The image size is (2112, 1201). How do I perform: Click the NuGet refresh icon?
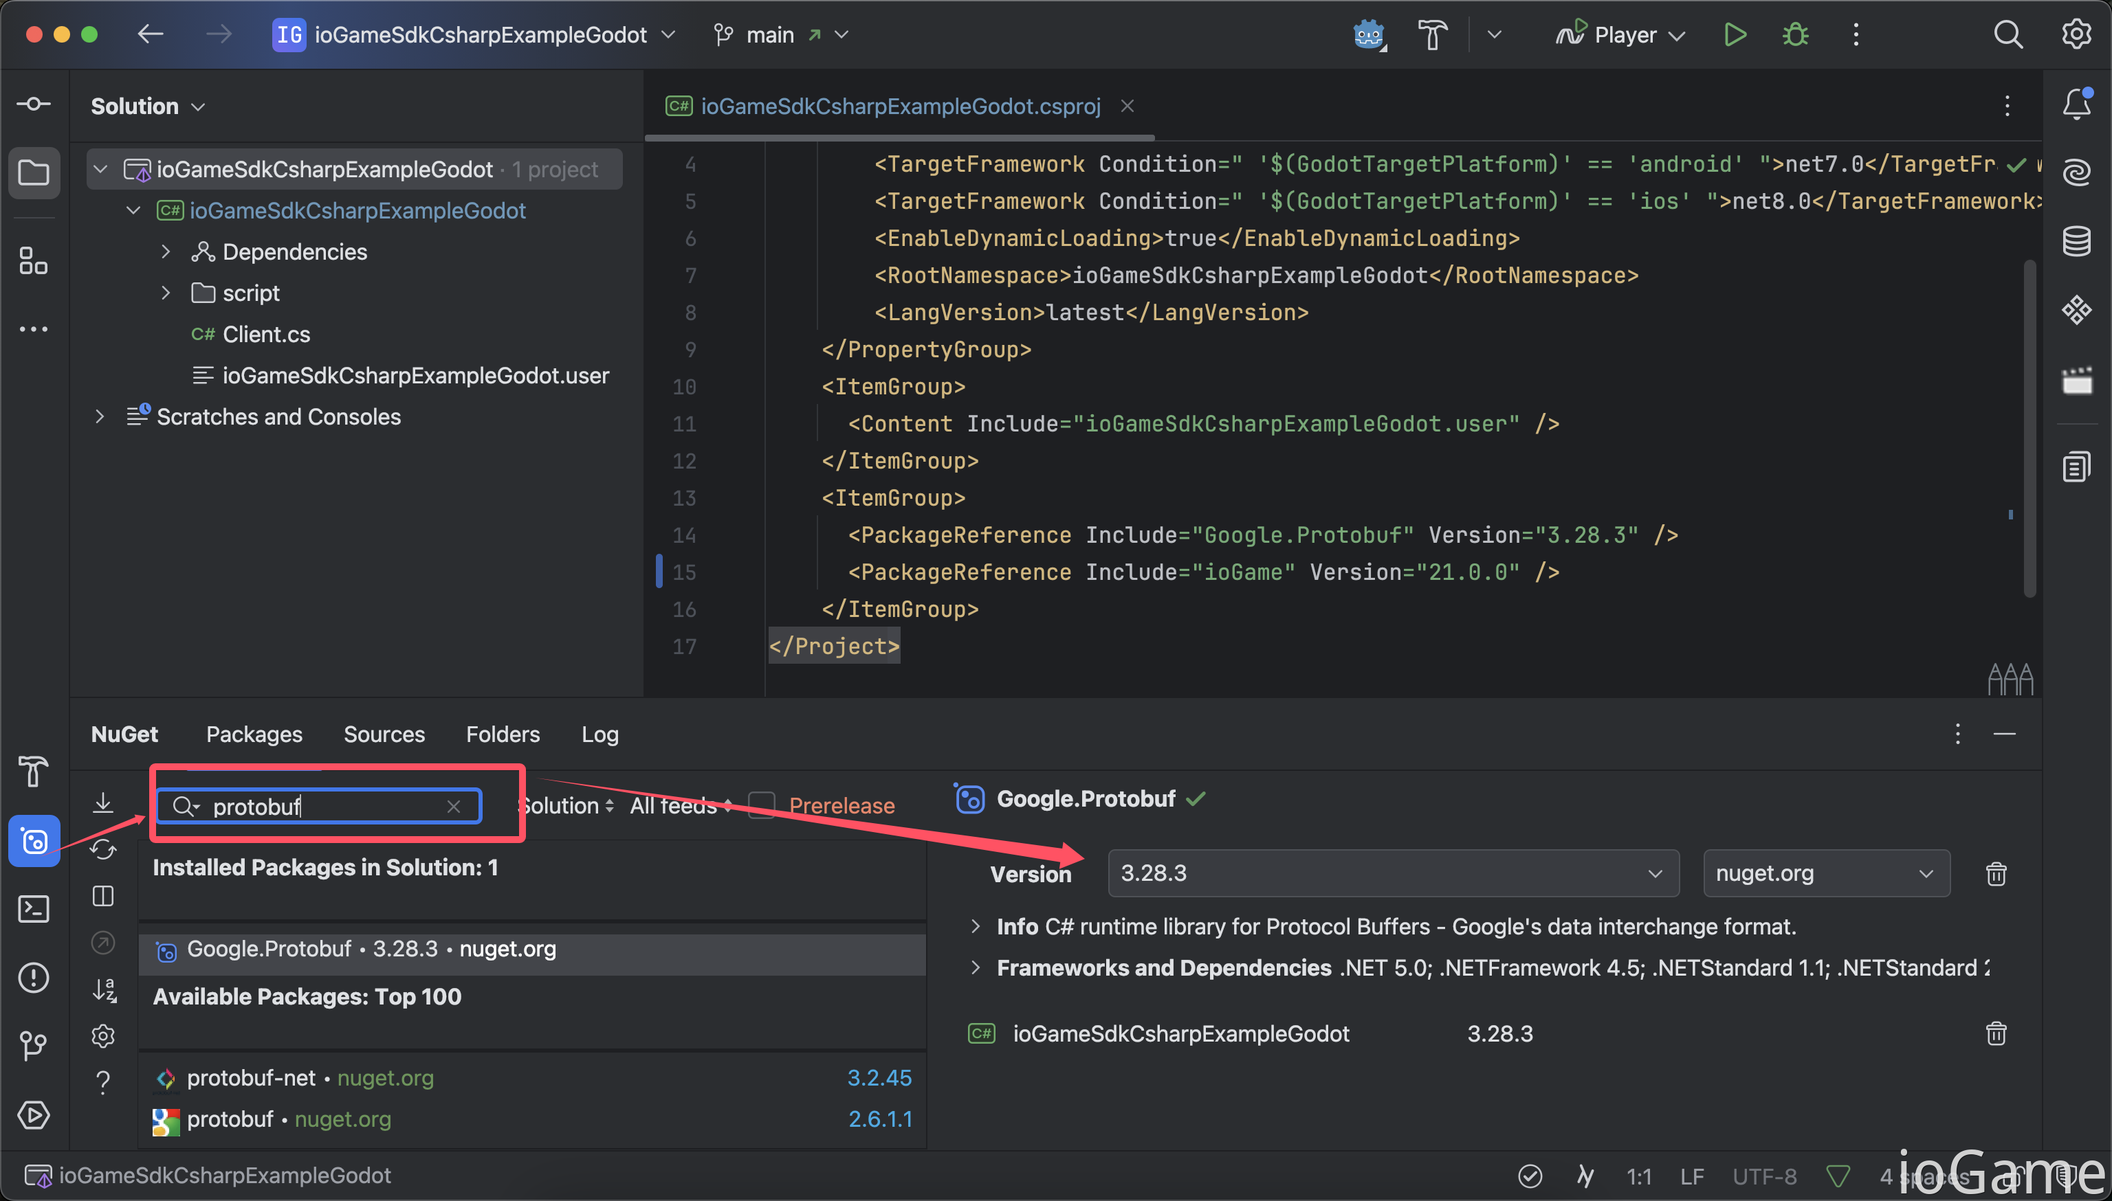[103, 850]
